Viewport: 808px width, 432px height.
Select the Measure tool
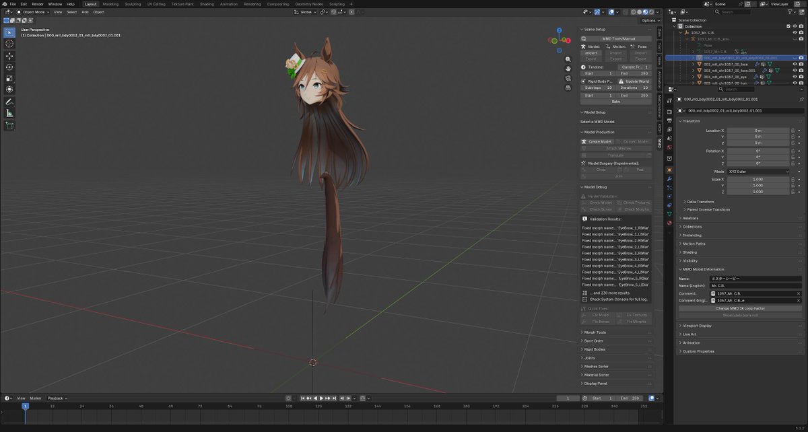click(x=10, y=113)
